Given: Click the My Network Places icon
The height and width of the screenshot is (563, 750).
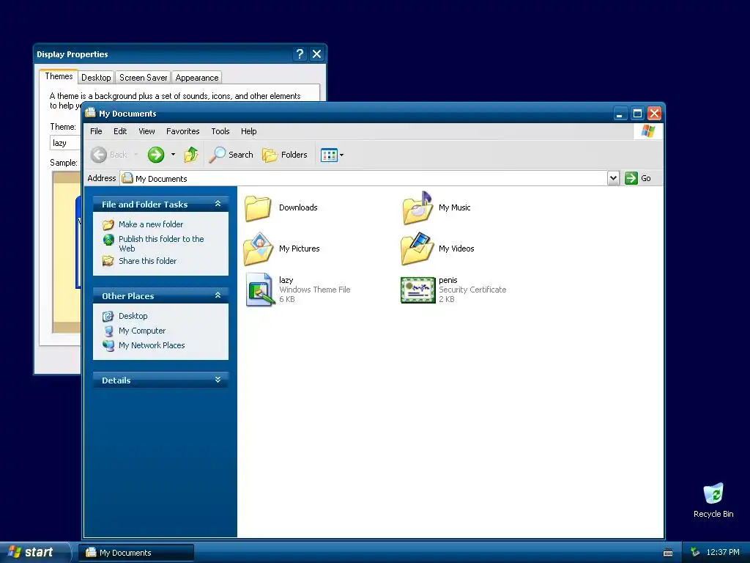Looking at the screenshot, I should click(x=108, y=345).
